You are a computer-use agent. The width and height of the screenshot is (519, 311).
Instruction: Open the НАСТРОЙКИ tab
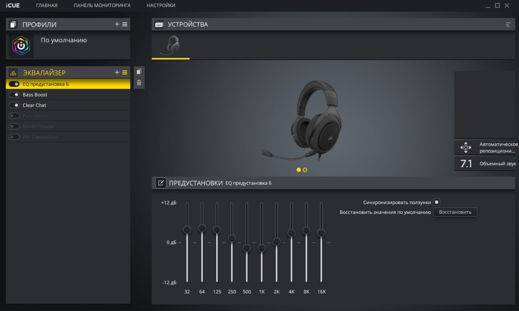pyautogui.click(x=161, y=5)
